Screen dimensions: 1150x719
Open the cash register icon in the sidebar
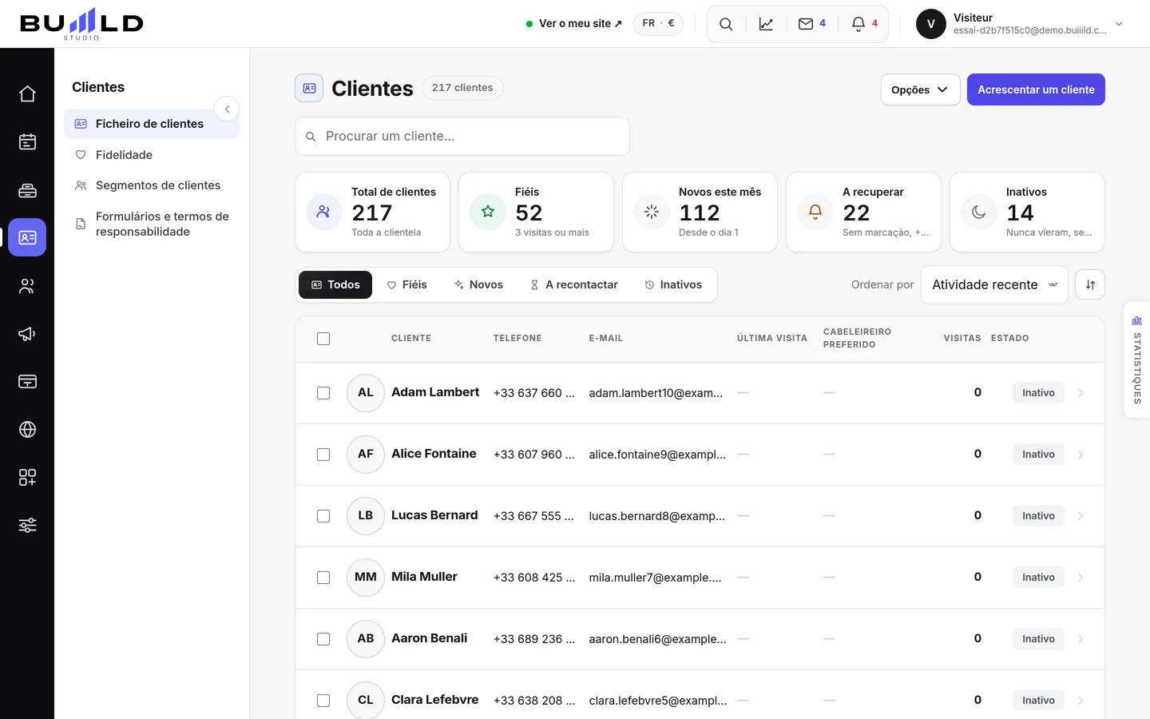coord(27,189)
